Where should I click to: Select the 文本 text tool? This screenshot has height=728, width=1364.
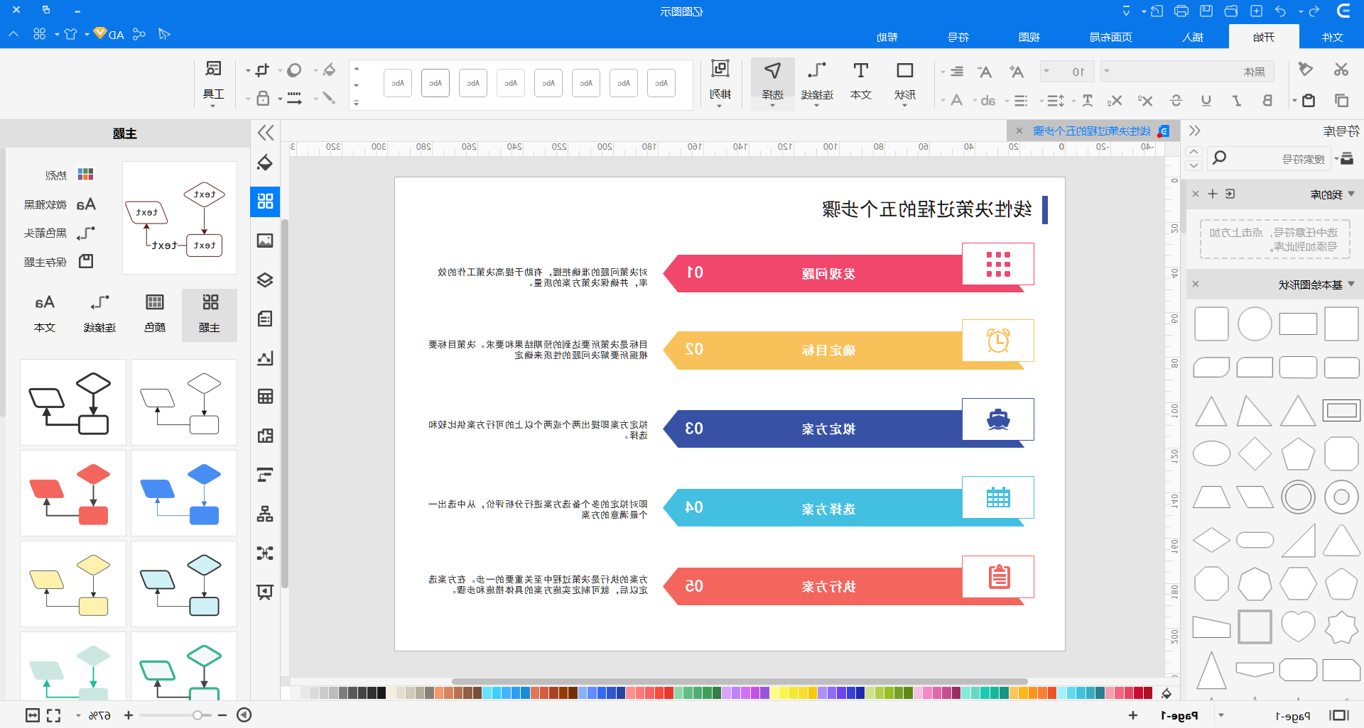point(860,82)
